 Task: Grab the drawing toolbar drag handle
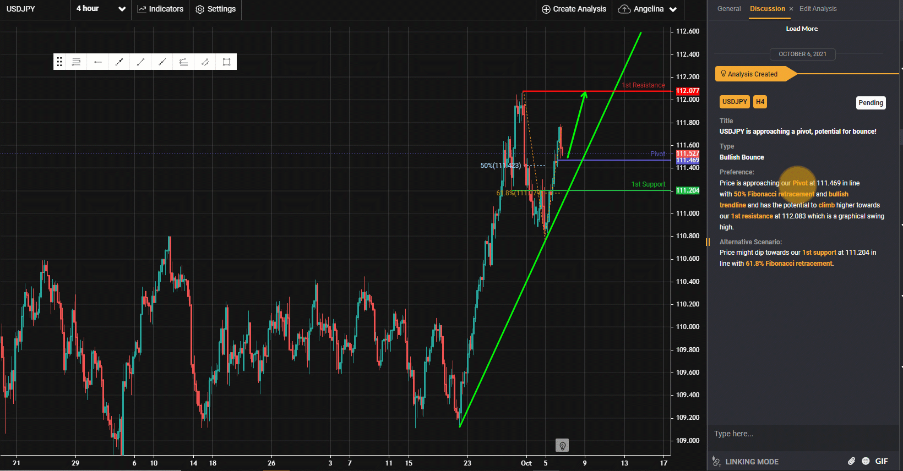[59, 62]
